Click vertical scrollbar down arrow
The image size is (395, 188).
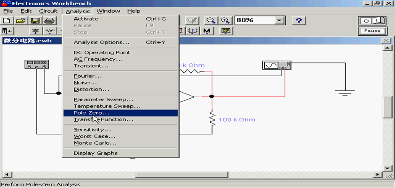pos(387,168)
